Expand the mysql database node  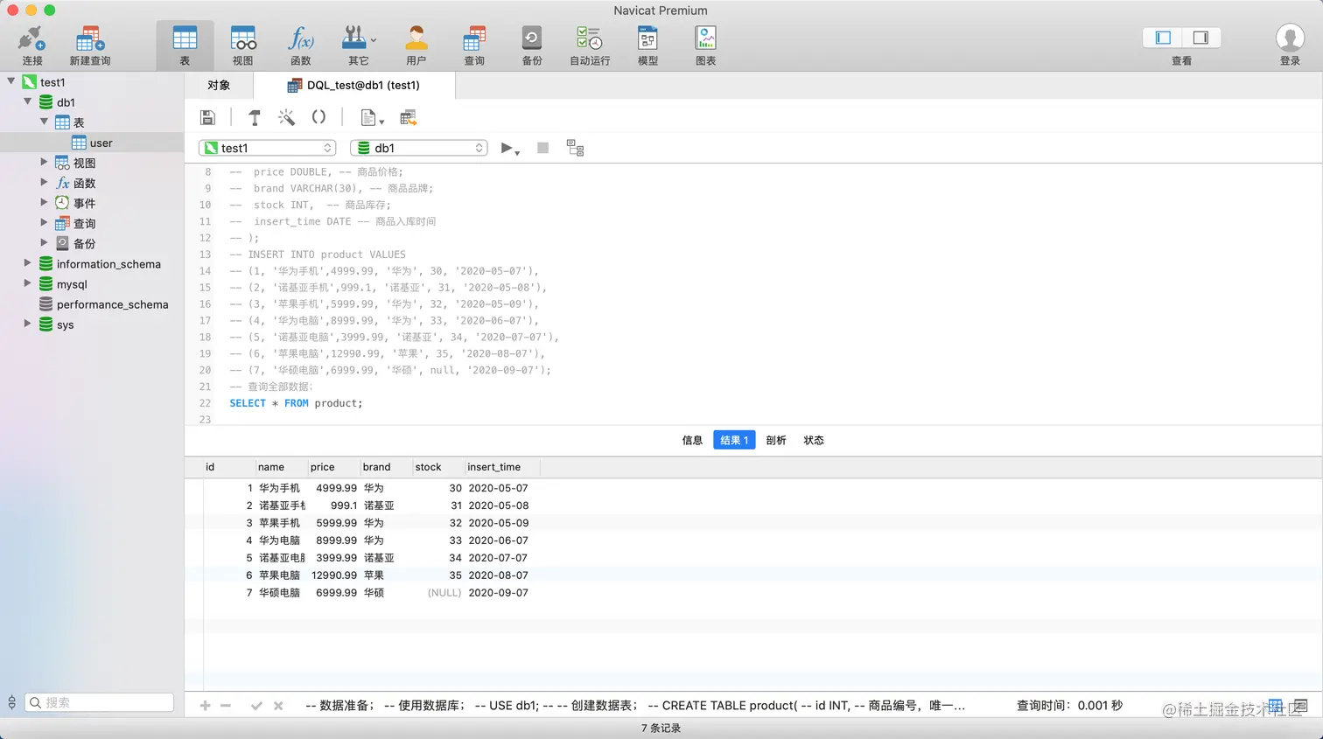(28, 282)
